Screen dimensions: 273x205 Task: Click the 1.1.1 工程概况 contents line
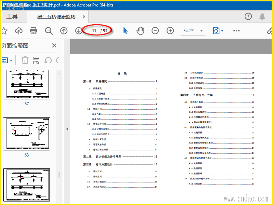(x=125, y=94)
